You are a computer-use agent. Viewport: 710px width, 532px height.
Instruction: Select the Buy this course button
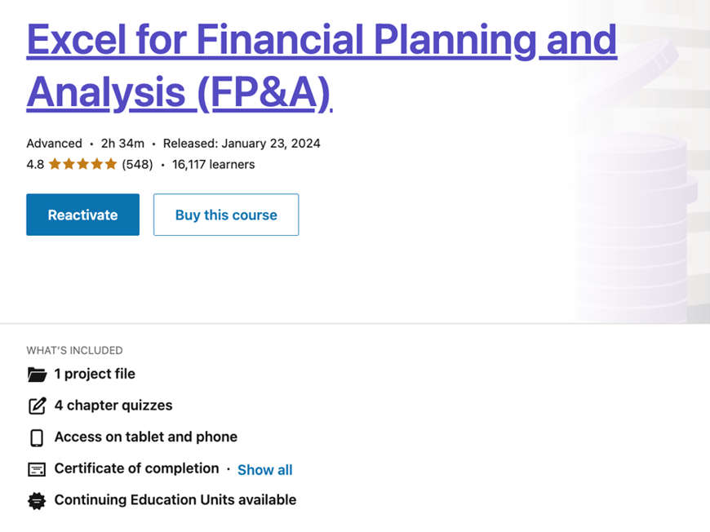(226, 215)
